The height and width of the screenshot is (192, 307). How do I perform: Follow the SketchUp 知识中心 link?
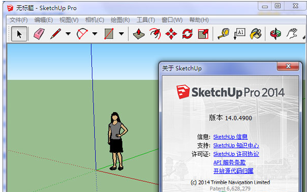click(x=236, y=145)
